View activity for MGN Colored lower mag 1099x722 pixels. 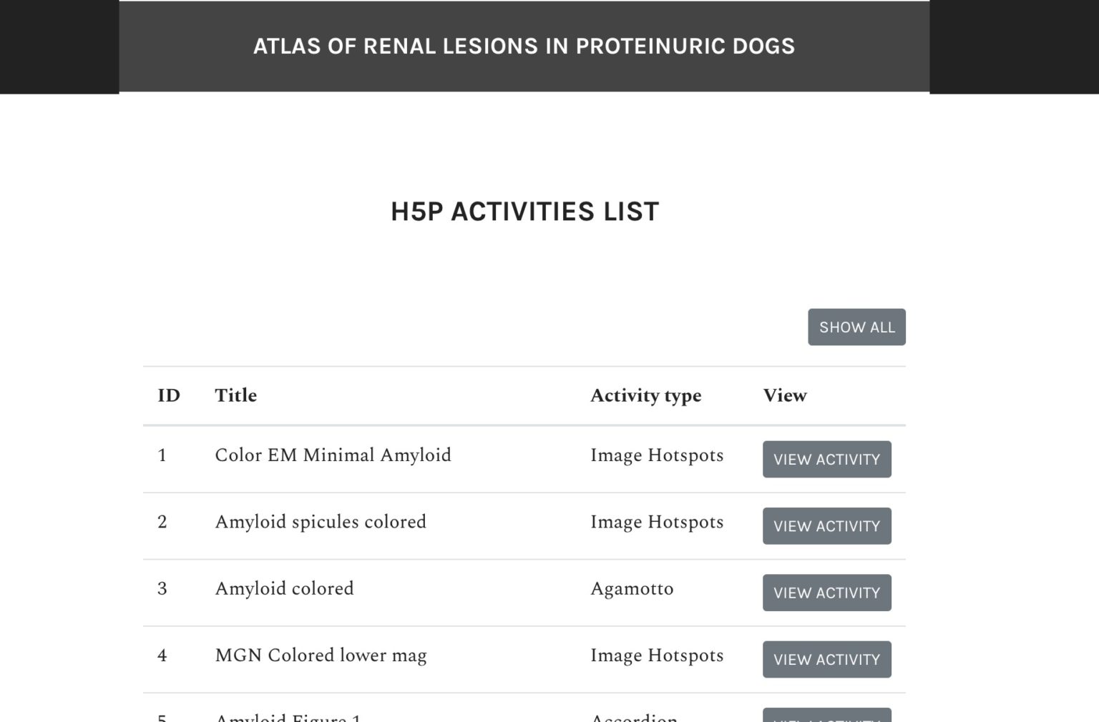[826, 659]
